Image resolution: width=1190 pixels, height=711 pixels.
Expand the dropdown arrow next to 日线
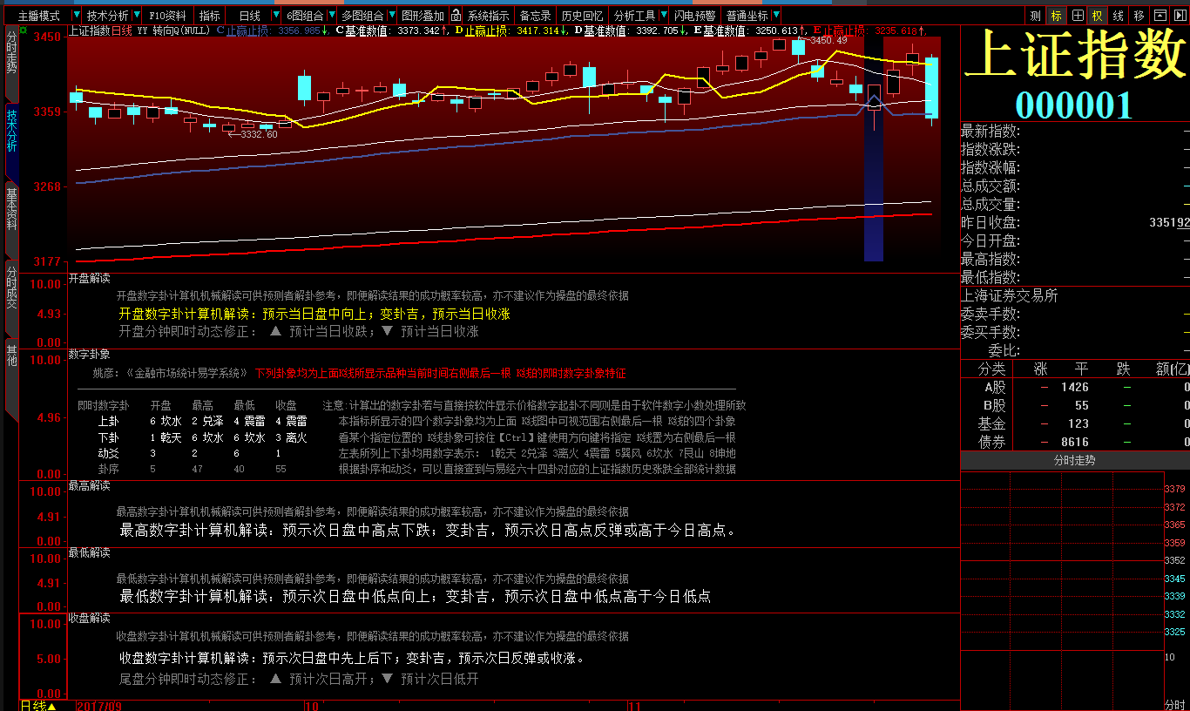[x=277, y=16]
